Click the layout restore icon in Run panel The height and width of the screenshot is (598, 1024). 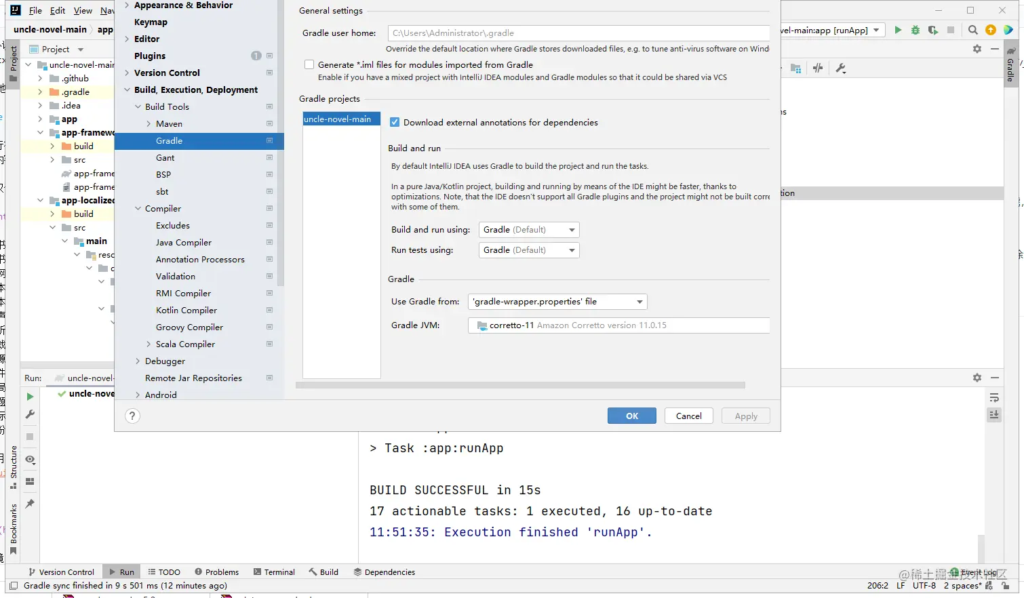30,481
